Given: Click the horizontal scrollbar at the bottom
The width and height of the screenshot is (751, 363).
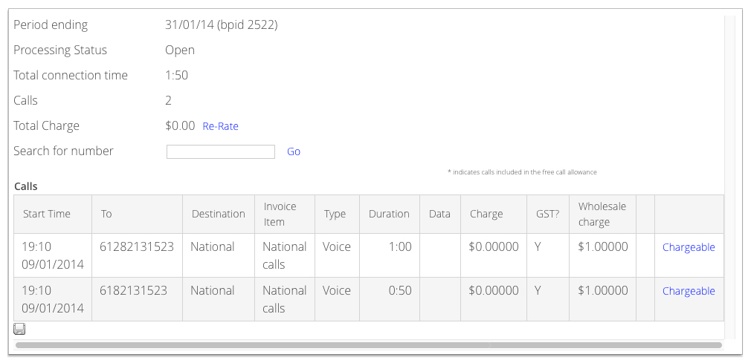Looking at the screenshot, I should pyautogui.click(x=368, y=345).
